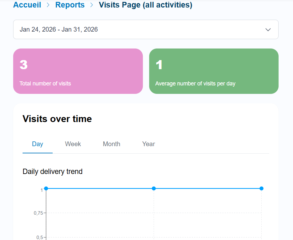The image size is (293, 240).
Task: Click the Visits Page (all activities) breadcrumb
Action: pyautogui.click(x=145, y=5)
